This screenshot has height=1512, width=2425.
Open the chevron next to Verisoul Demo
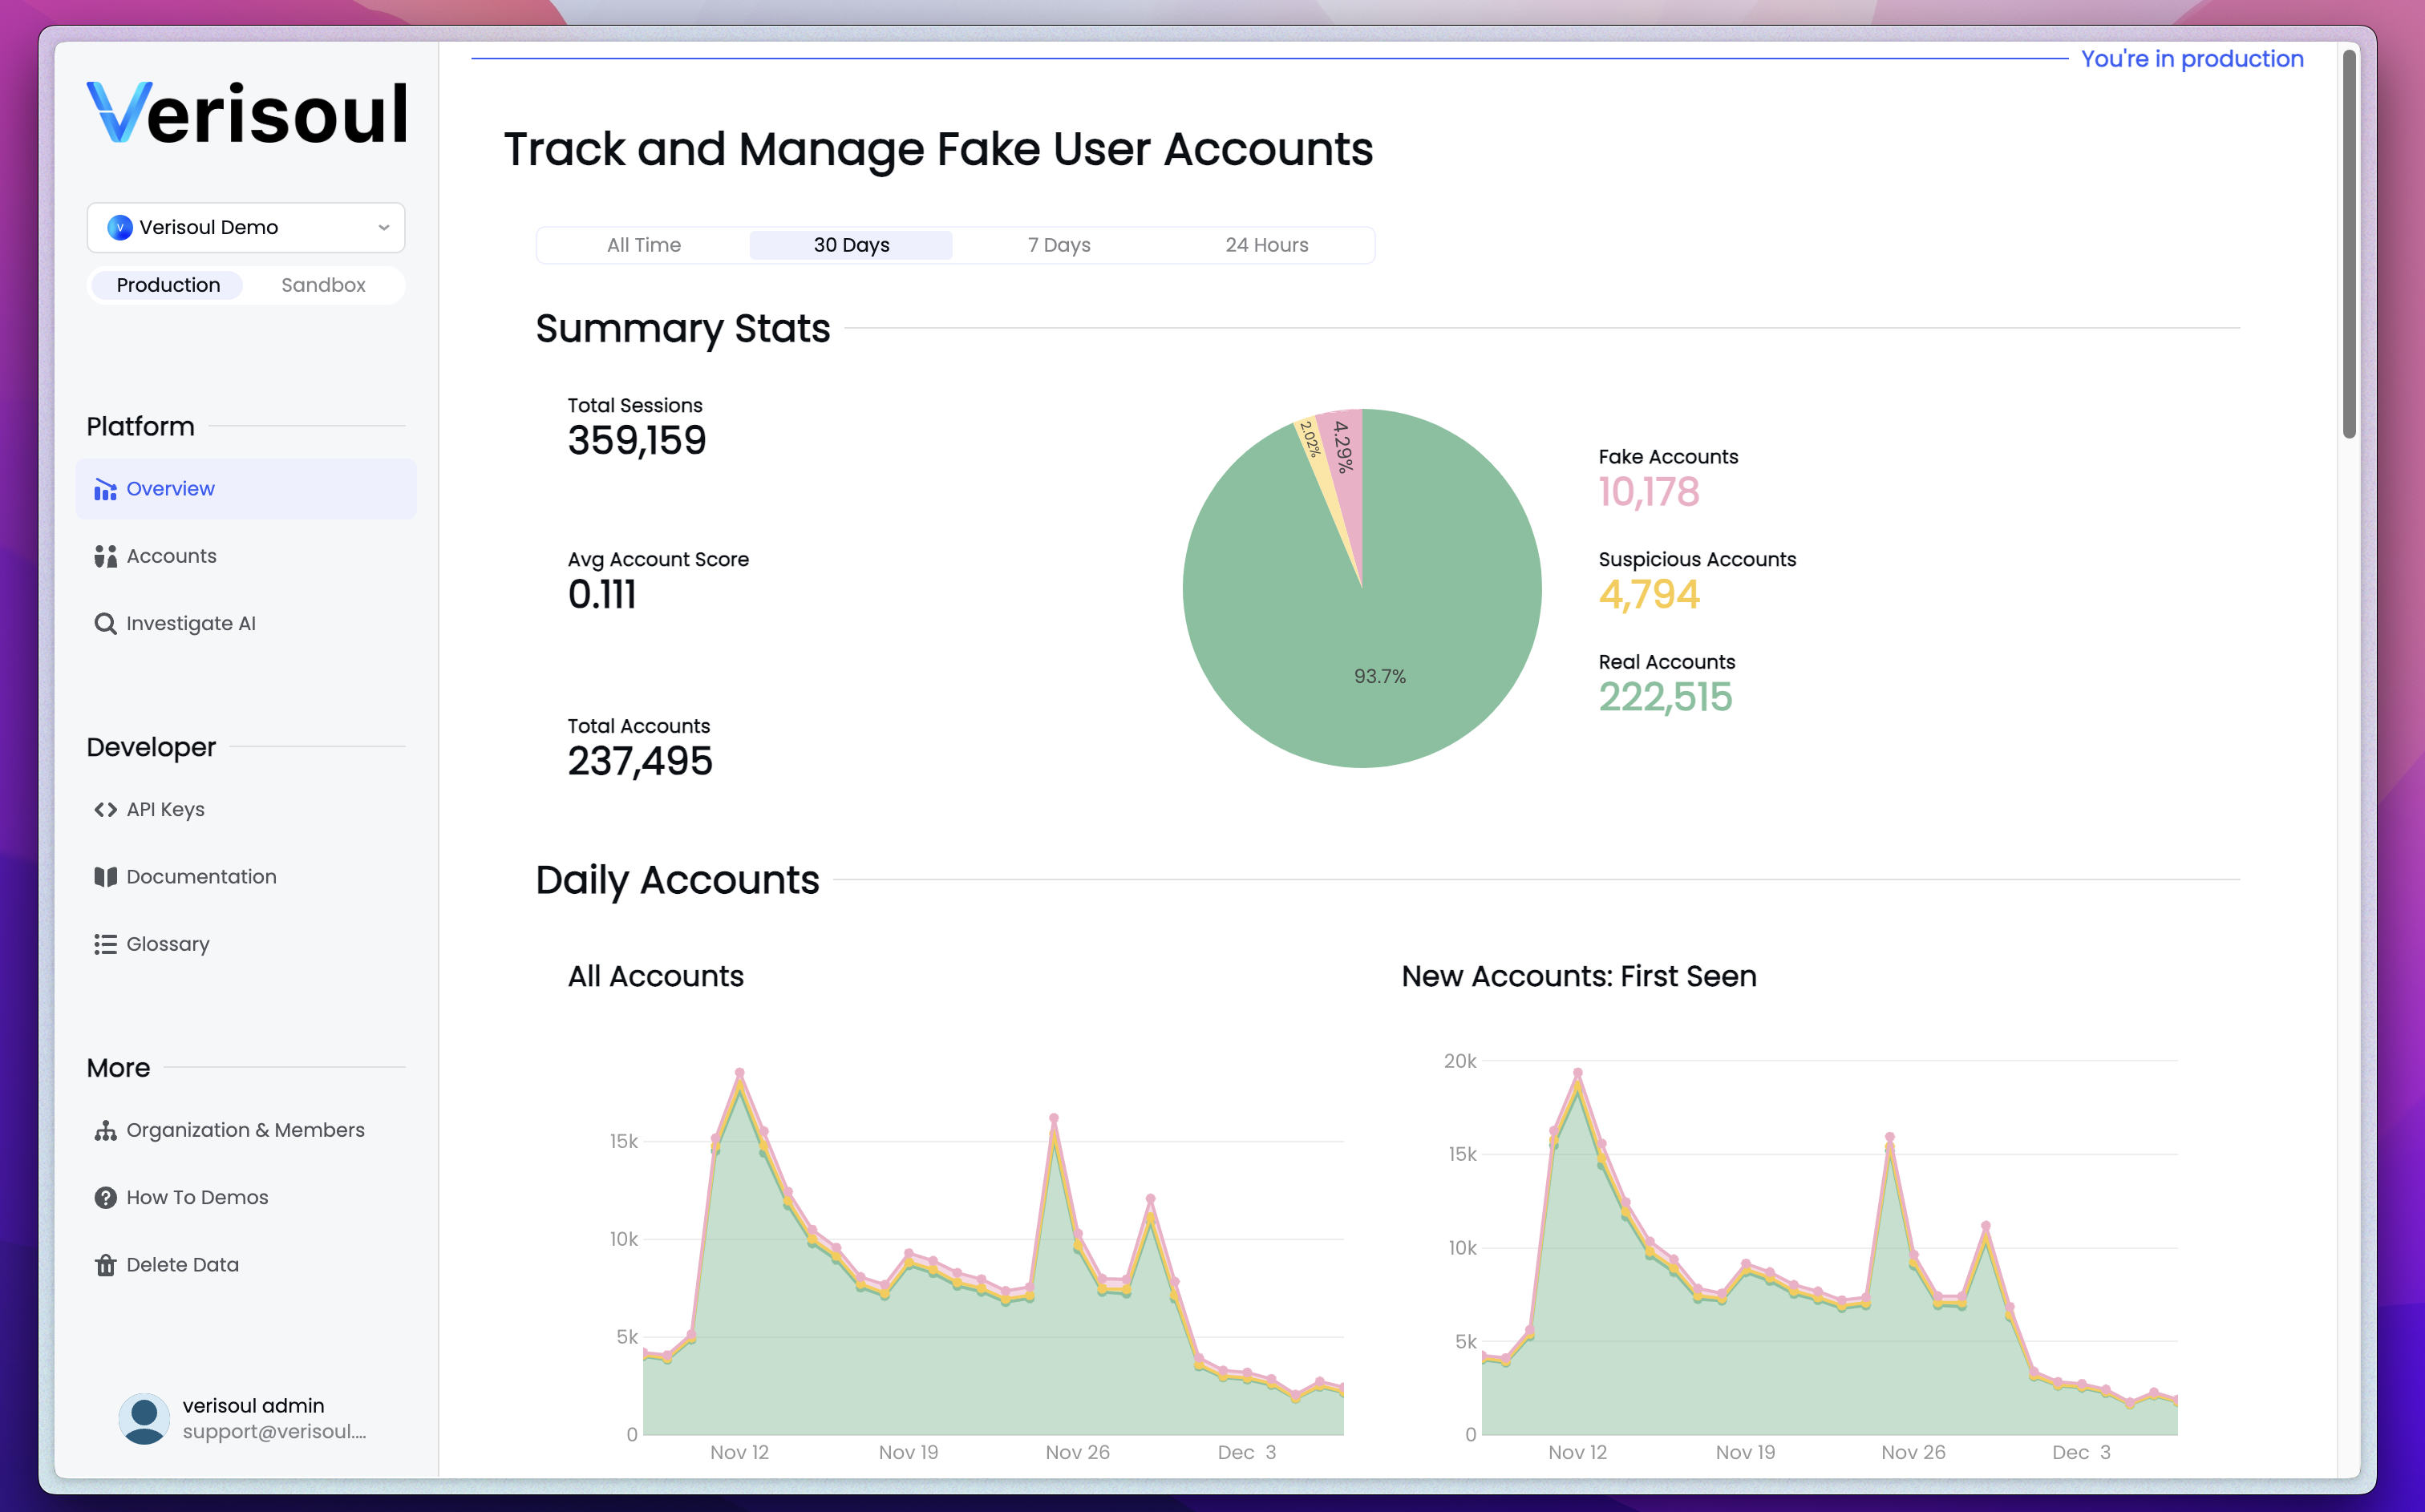pos(383,227)
